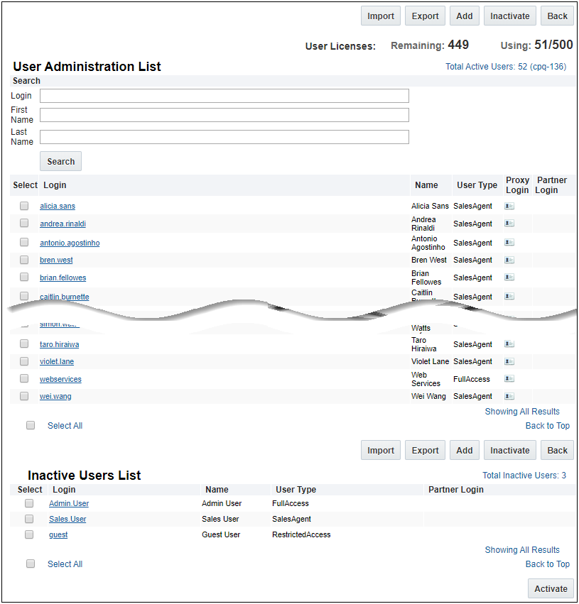Select inactive user Sales.User checkbox
The width and height of the screenshot is (579, 604).
(29, 519)
